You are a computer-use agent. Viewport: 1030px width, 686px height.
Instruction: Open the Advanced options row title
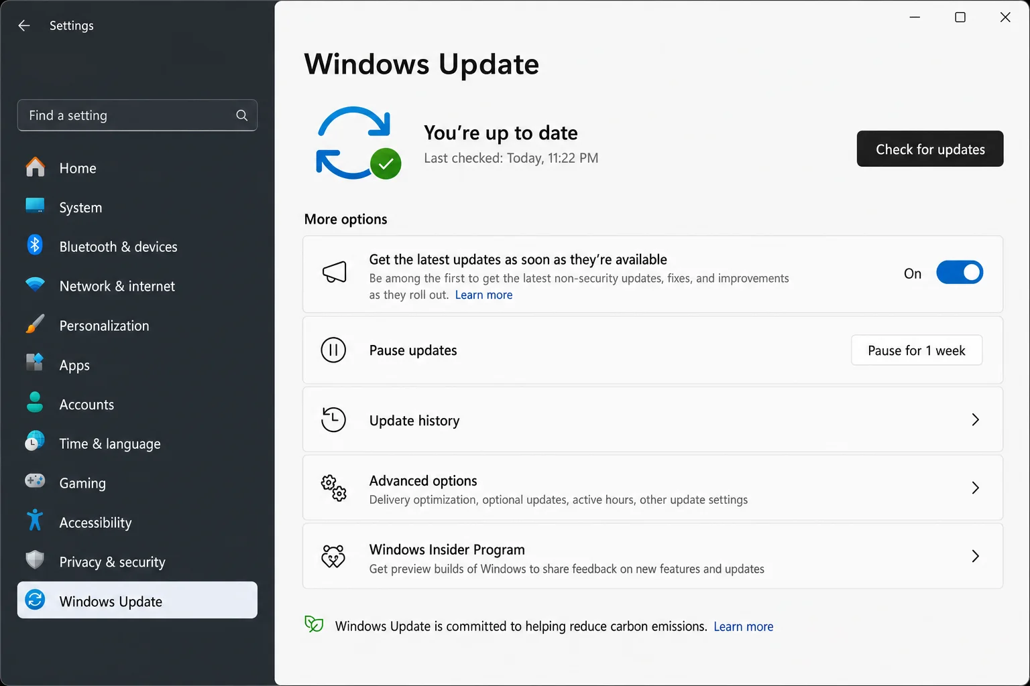pos(423,480)
